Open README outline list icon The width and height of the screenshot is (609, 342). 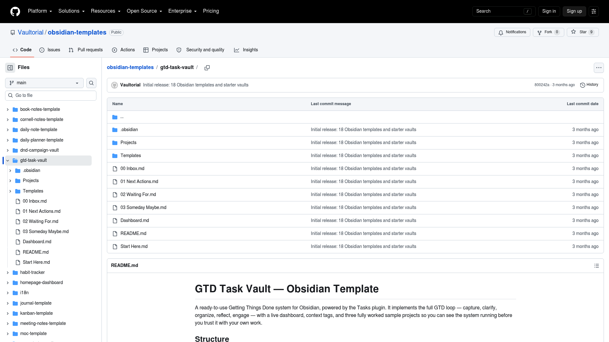click(x=597, y=266)
